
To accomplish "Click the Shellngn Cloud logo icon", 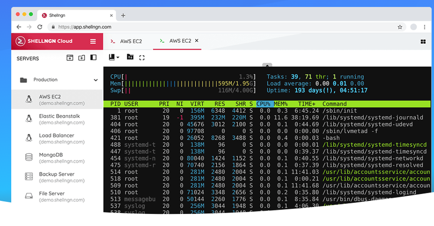I will (x=20, y=41).
